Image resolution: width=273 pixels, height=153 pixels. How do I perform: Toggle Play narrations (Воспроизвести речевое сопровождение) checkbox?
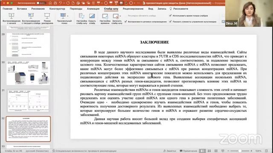click(x=126, y=22)
